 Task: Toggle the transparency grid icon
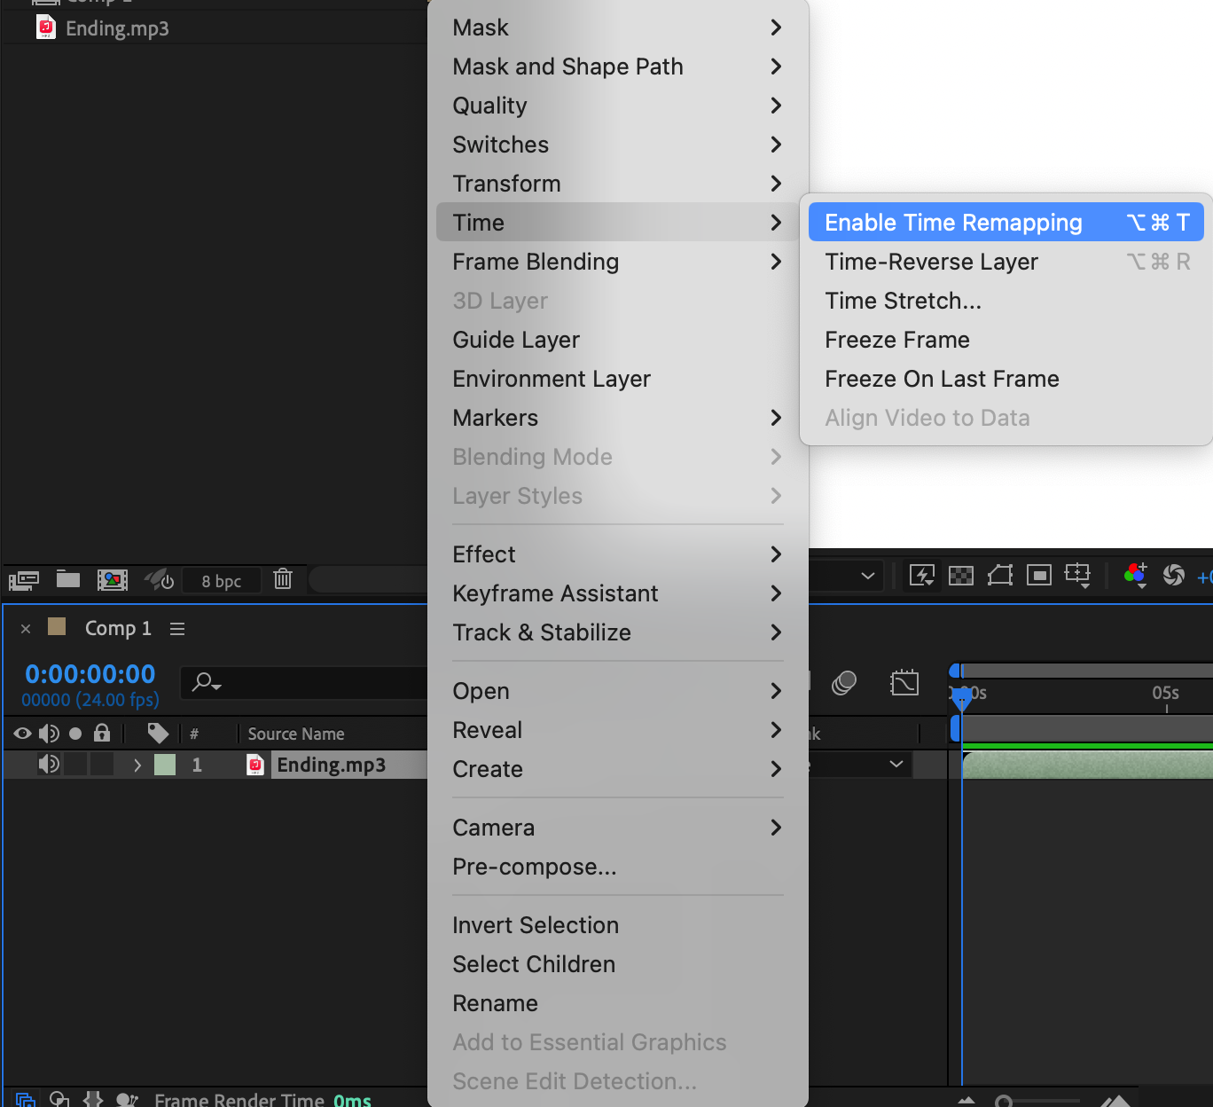coord(961,576)
